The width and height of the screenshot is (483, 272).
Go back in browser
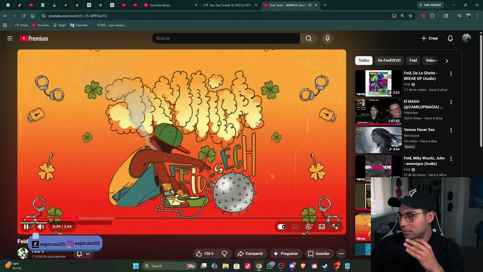pyautogui.click(x=5, y=16)
